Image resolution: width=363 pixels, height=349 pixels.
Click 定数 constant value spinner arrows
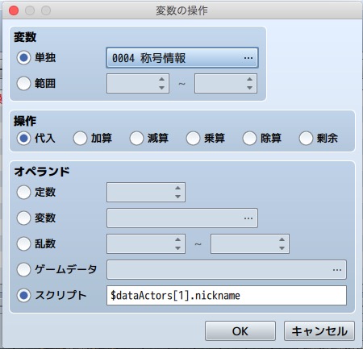point(177,192)
